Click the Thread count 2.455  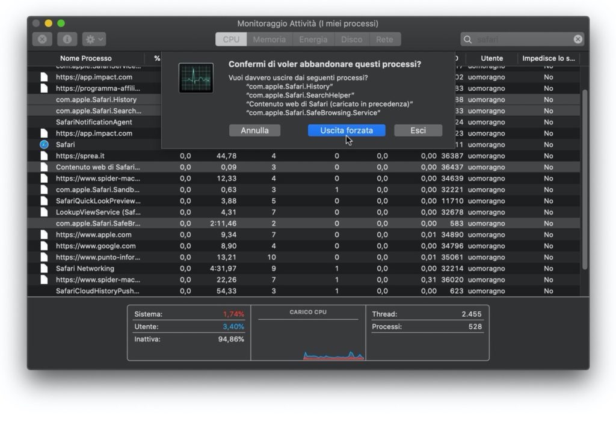coord(472,314)
